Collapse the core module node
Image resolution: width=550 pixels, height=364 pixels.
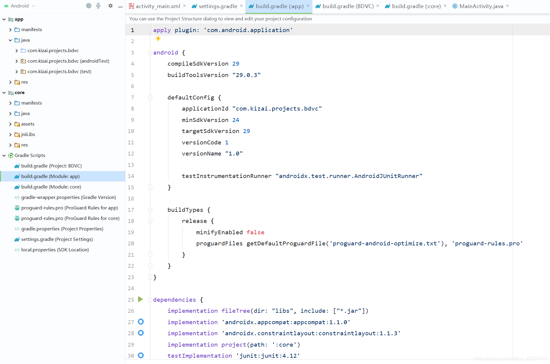(x=4, y=93)
